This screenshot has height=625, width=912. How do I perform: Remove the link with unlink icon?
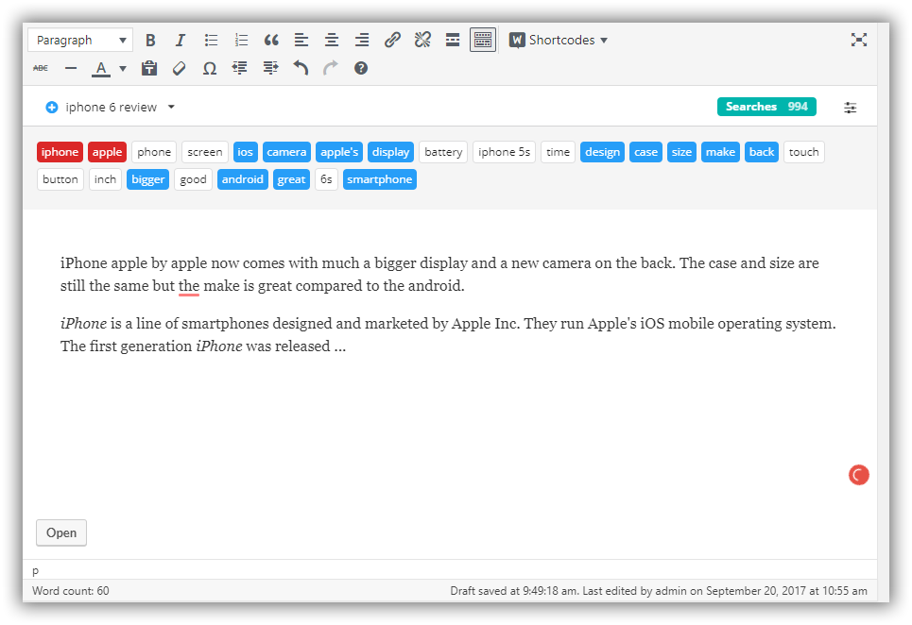click(x=422, y=40)
